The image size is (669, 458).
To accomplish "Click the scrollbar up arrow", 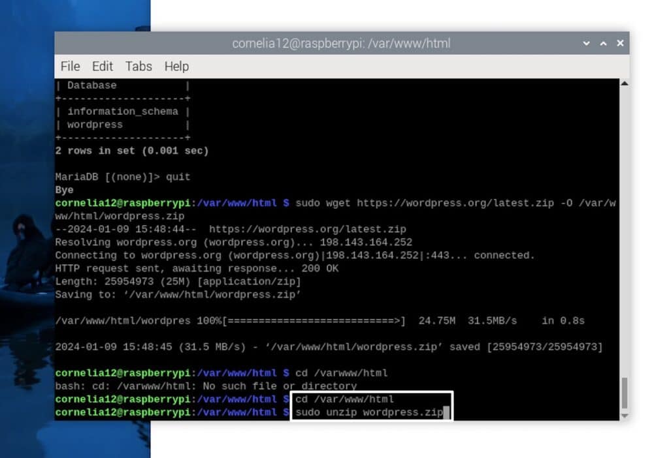I will click(x=624, y=84).
